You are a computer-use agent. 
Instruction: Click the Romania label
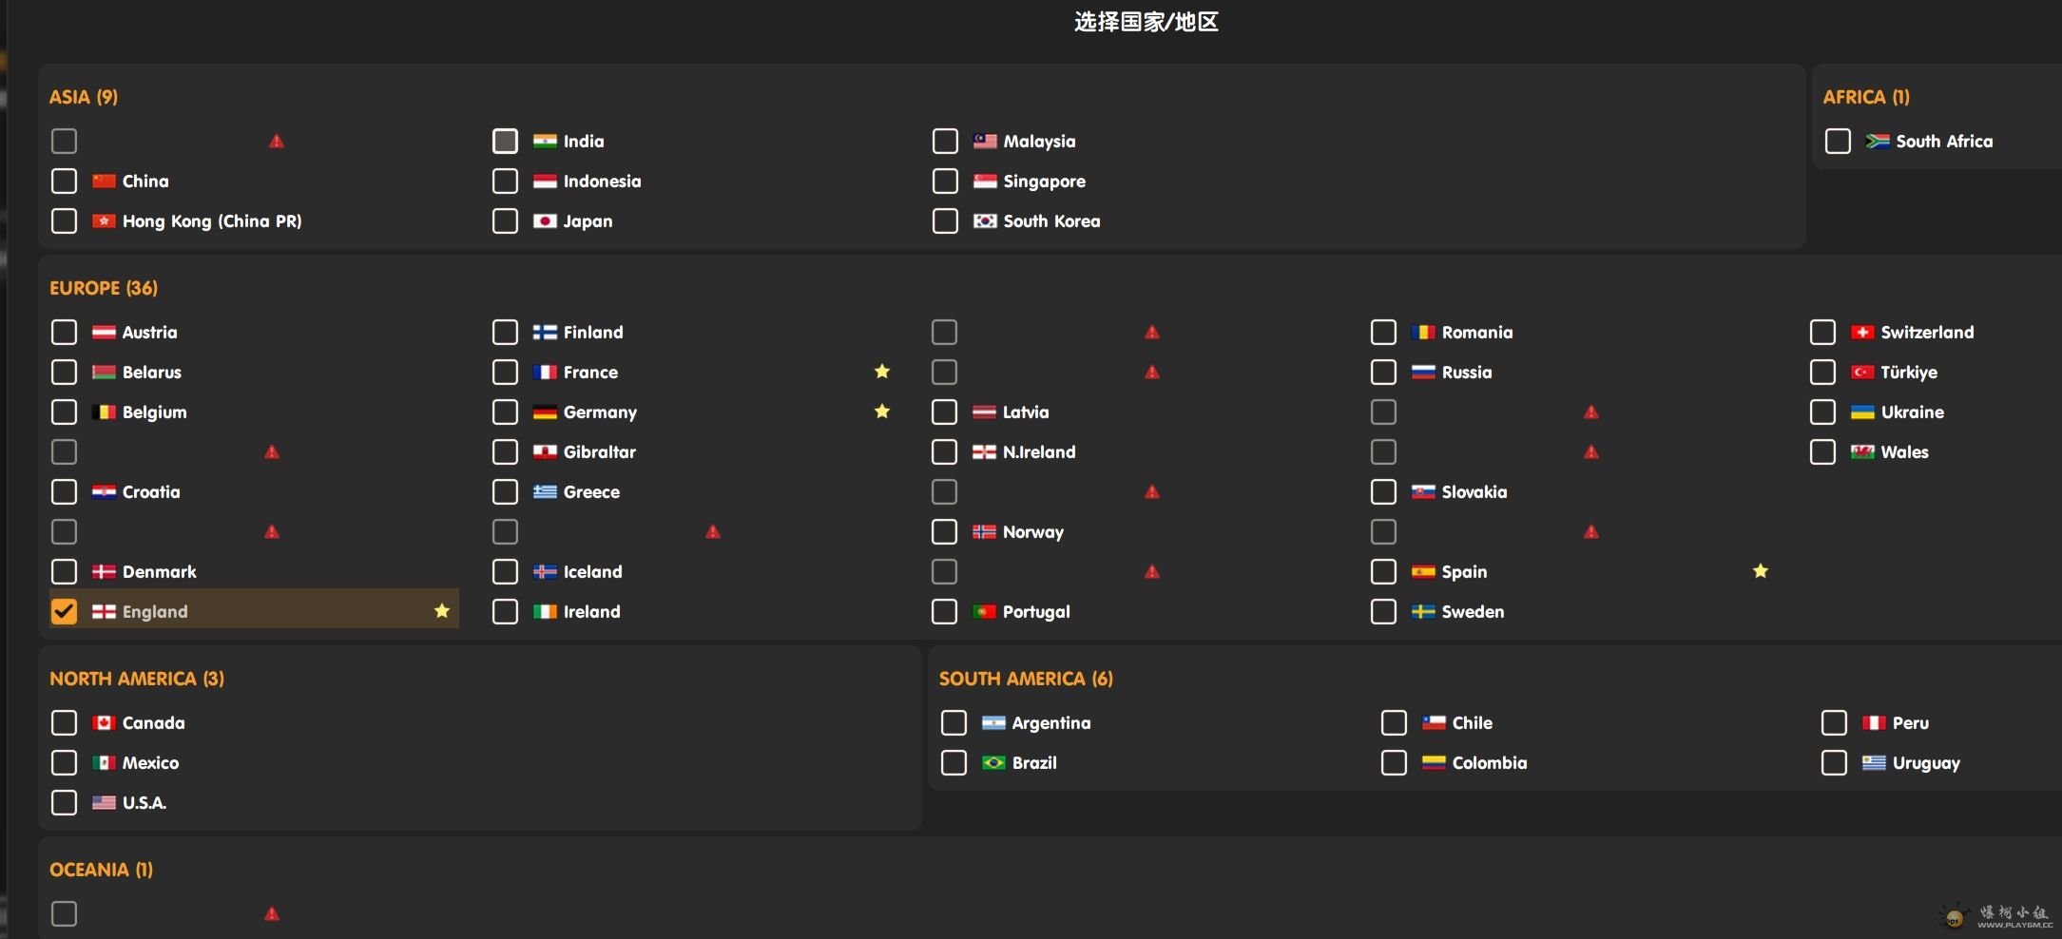[1476, 332]
